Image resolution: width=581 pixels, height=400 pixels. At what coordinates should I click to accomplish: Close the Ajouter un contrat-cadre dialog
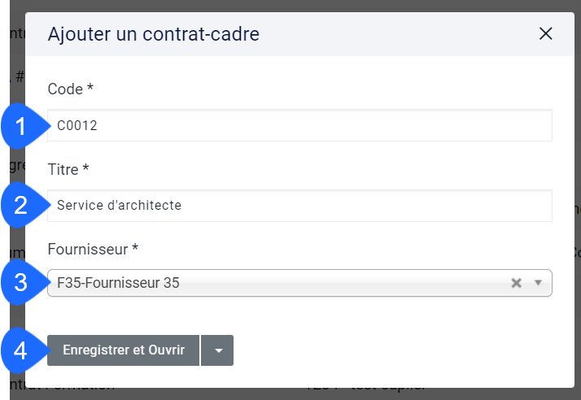tap(545, 33)
